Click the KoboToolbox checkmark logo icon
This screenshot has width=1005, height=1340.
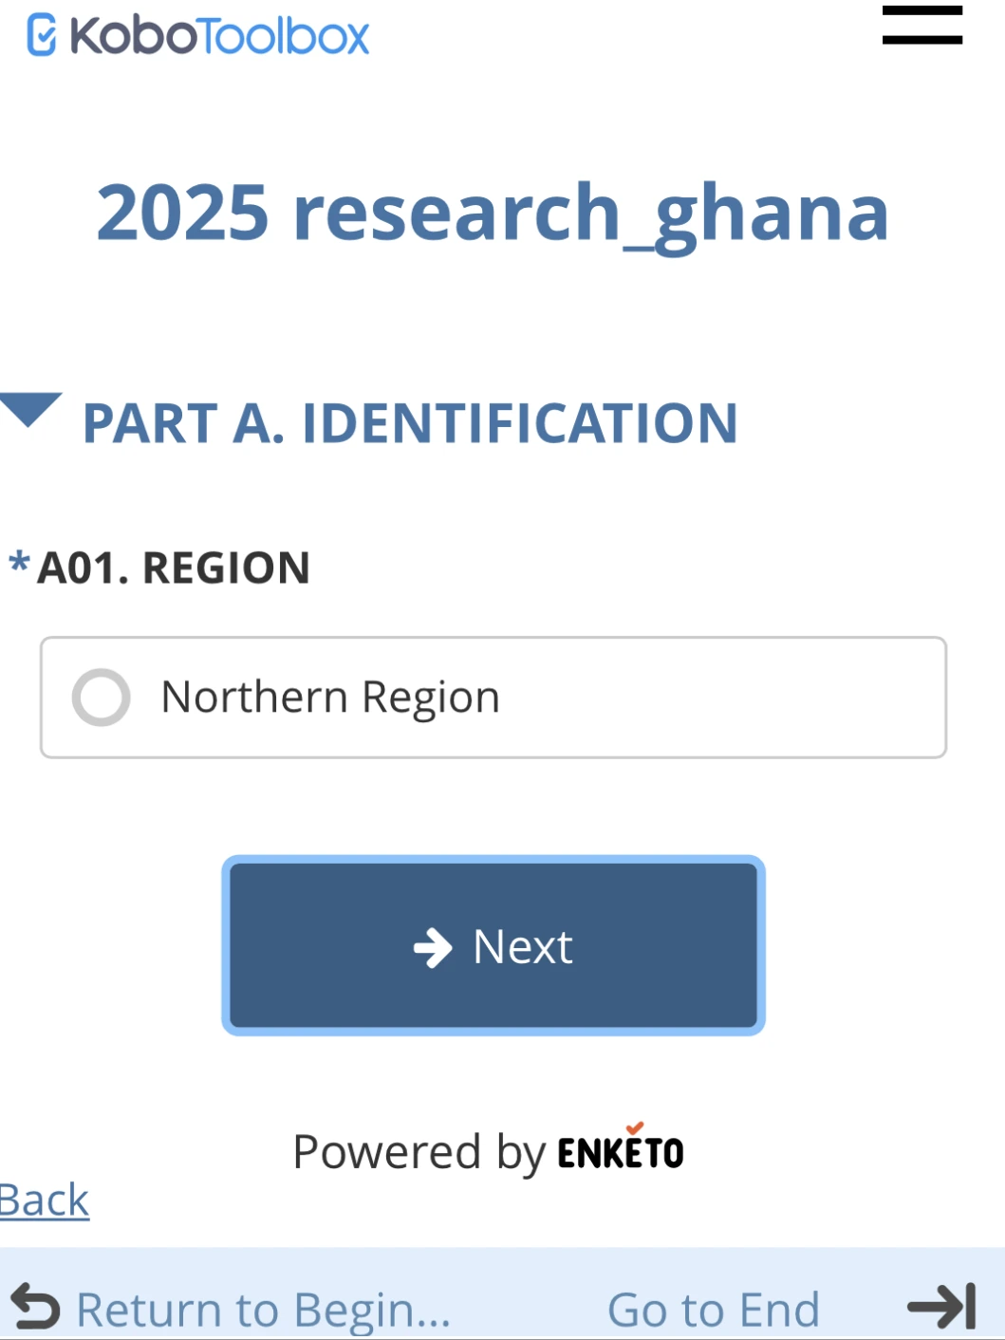point(42,35)
